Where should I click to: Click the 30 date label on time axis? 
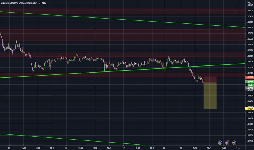181,148
